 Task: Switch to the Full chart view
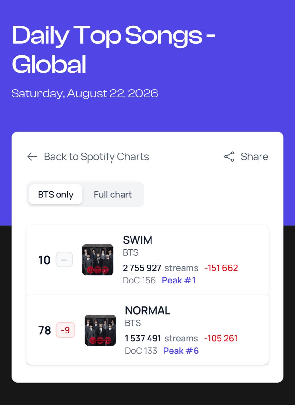point(113,194)
